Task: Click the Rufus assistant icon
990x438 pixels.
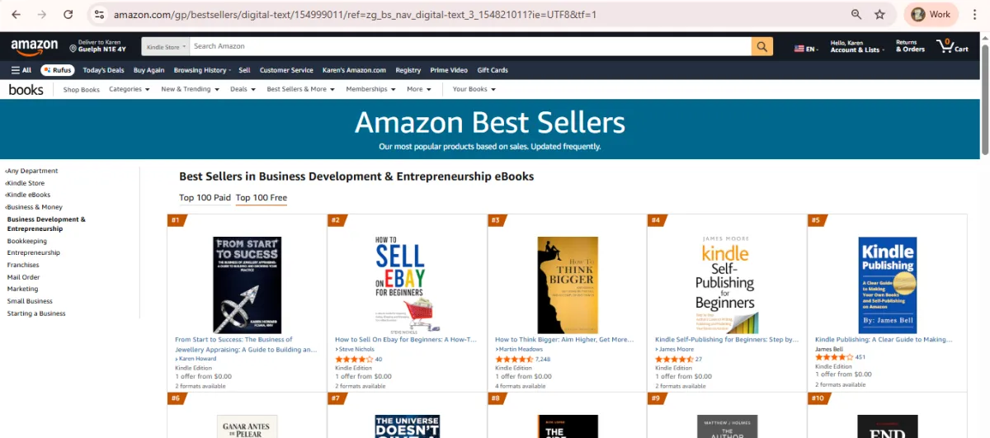Action: tap(57, 70)
